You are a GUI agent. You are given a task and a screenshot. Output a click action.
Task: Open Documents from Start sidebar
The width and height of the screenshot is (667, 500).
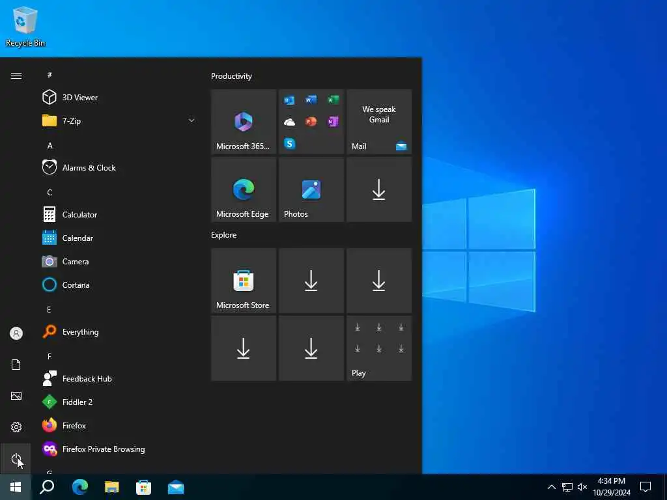pos(16,365)
